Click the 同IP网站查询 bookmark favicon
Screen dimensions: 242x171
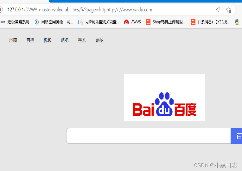[x=80, y=22]
